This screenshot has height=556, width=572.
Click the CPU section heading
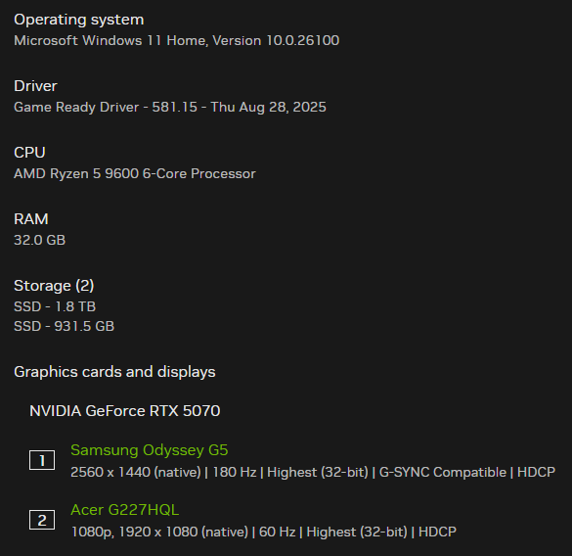29,153
